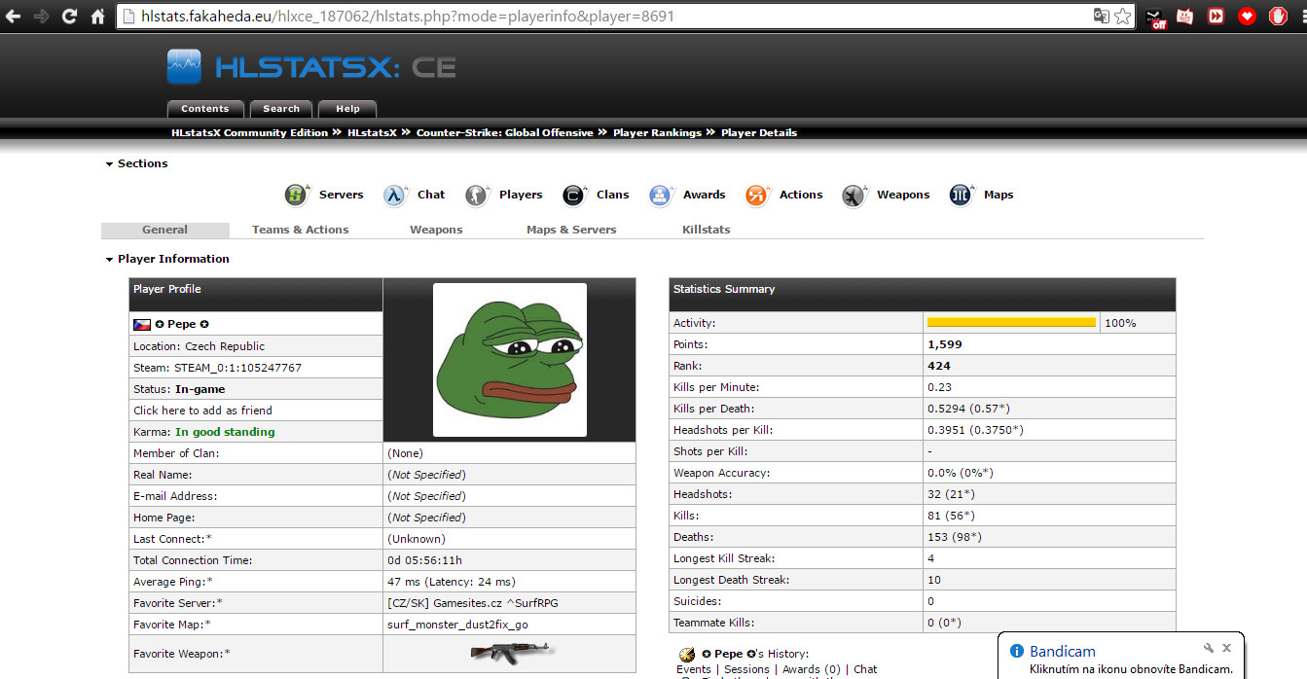Select the General tab
This screenshot has height=679, width=1307.
pos(165,230)
